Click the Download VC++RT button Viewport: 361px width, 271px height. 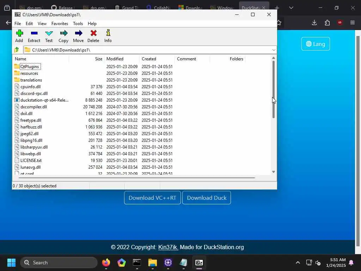click(x=152, y=198)
